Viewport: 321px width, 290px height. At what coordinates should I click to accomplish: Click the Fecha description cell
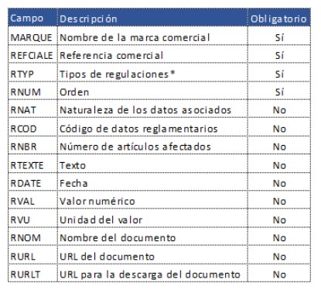152,182
